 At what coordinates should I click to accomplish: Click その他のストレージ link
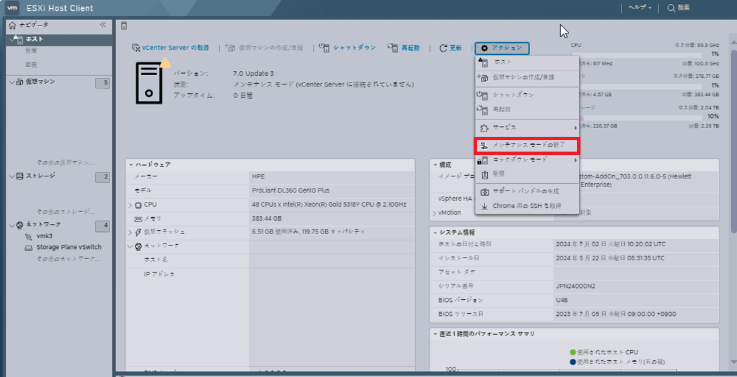pos(65,212)
